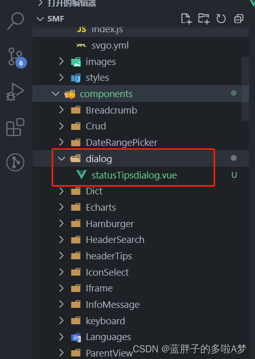This screenshot has height=359, width=255.
Task: Expand the Languages folder
Action: (61, 337)
